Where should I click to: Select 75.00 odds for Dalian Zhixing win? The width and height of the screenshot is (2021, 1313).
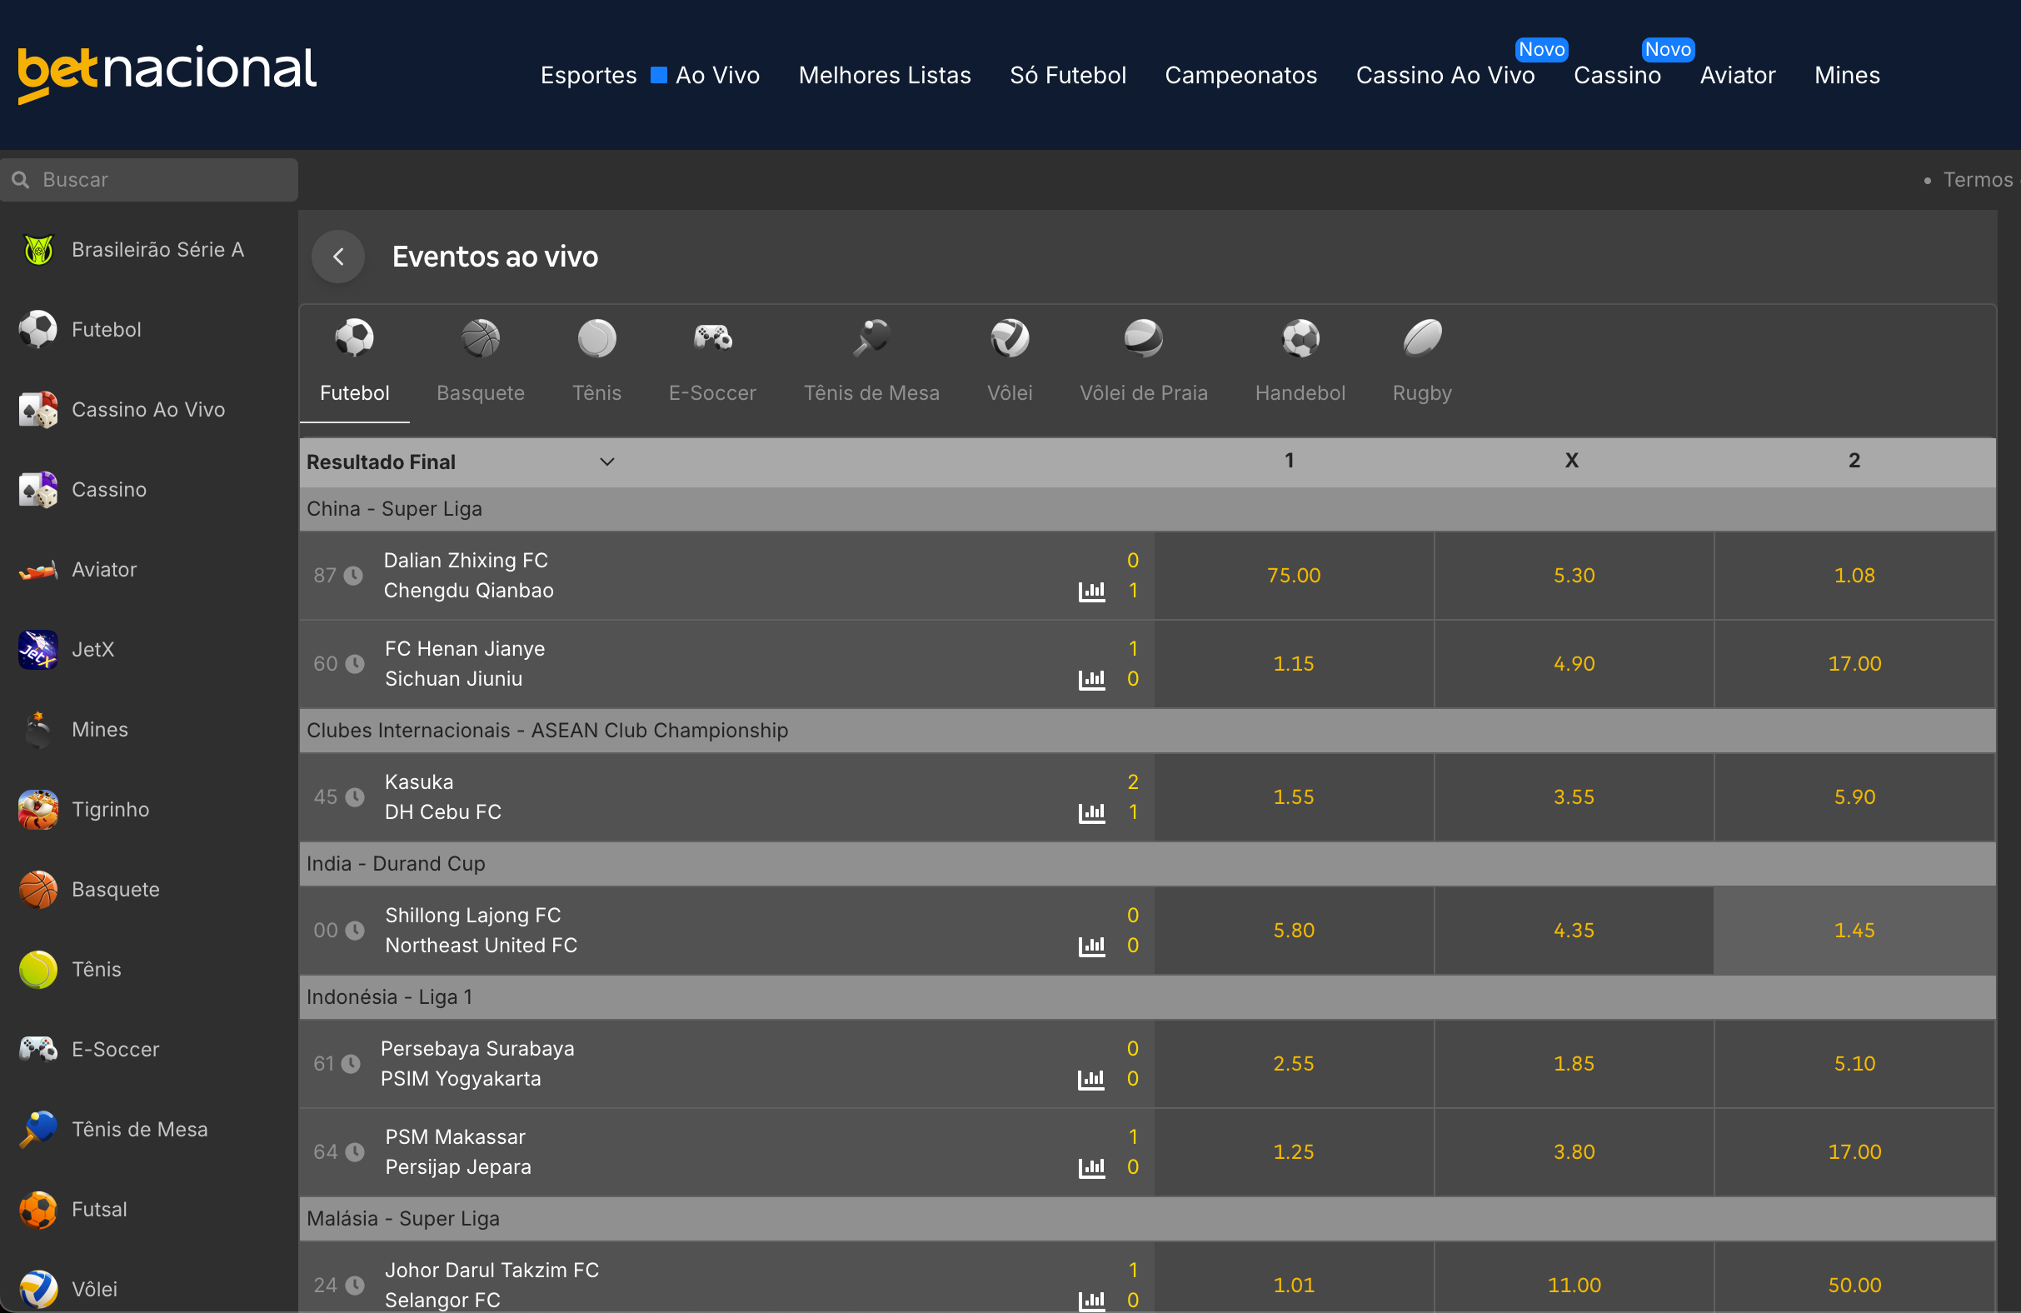pyautogui.click(x=1293, y=575)
